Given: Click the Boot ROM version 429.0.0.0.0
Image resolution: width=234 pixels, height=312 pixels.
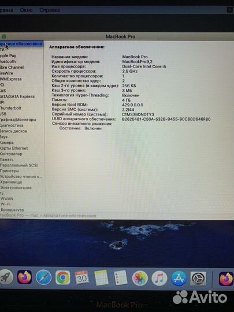Looking at the screenshot, I should pos(132,105).
